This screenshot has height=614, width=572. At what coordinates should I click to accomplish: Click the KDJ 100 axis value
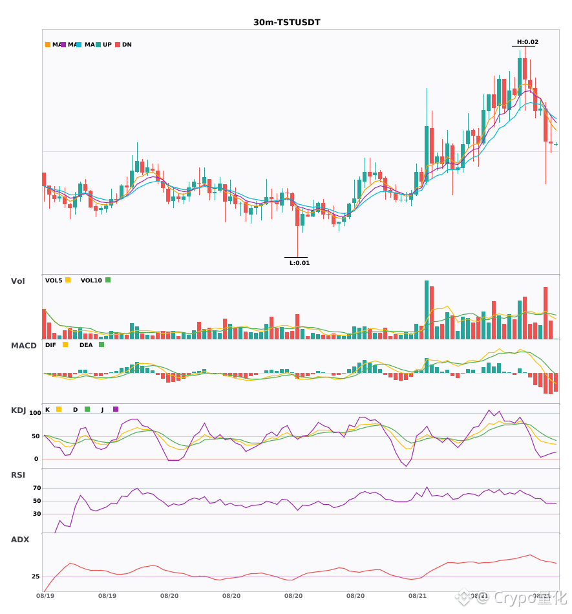[35, 413]
